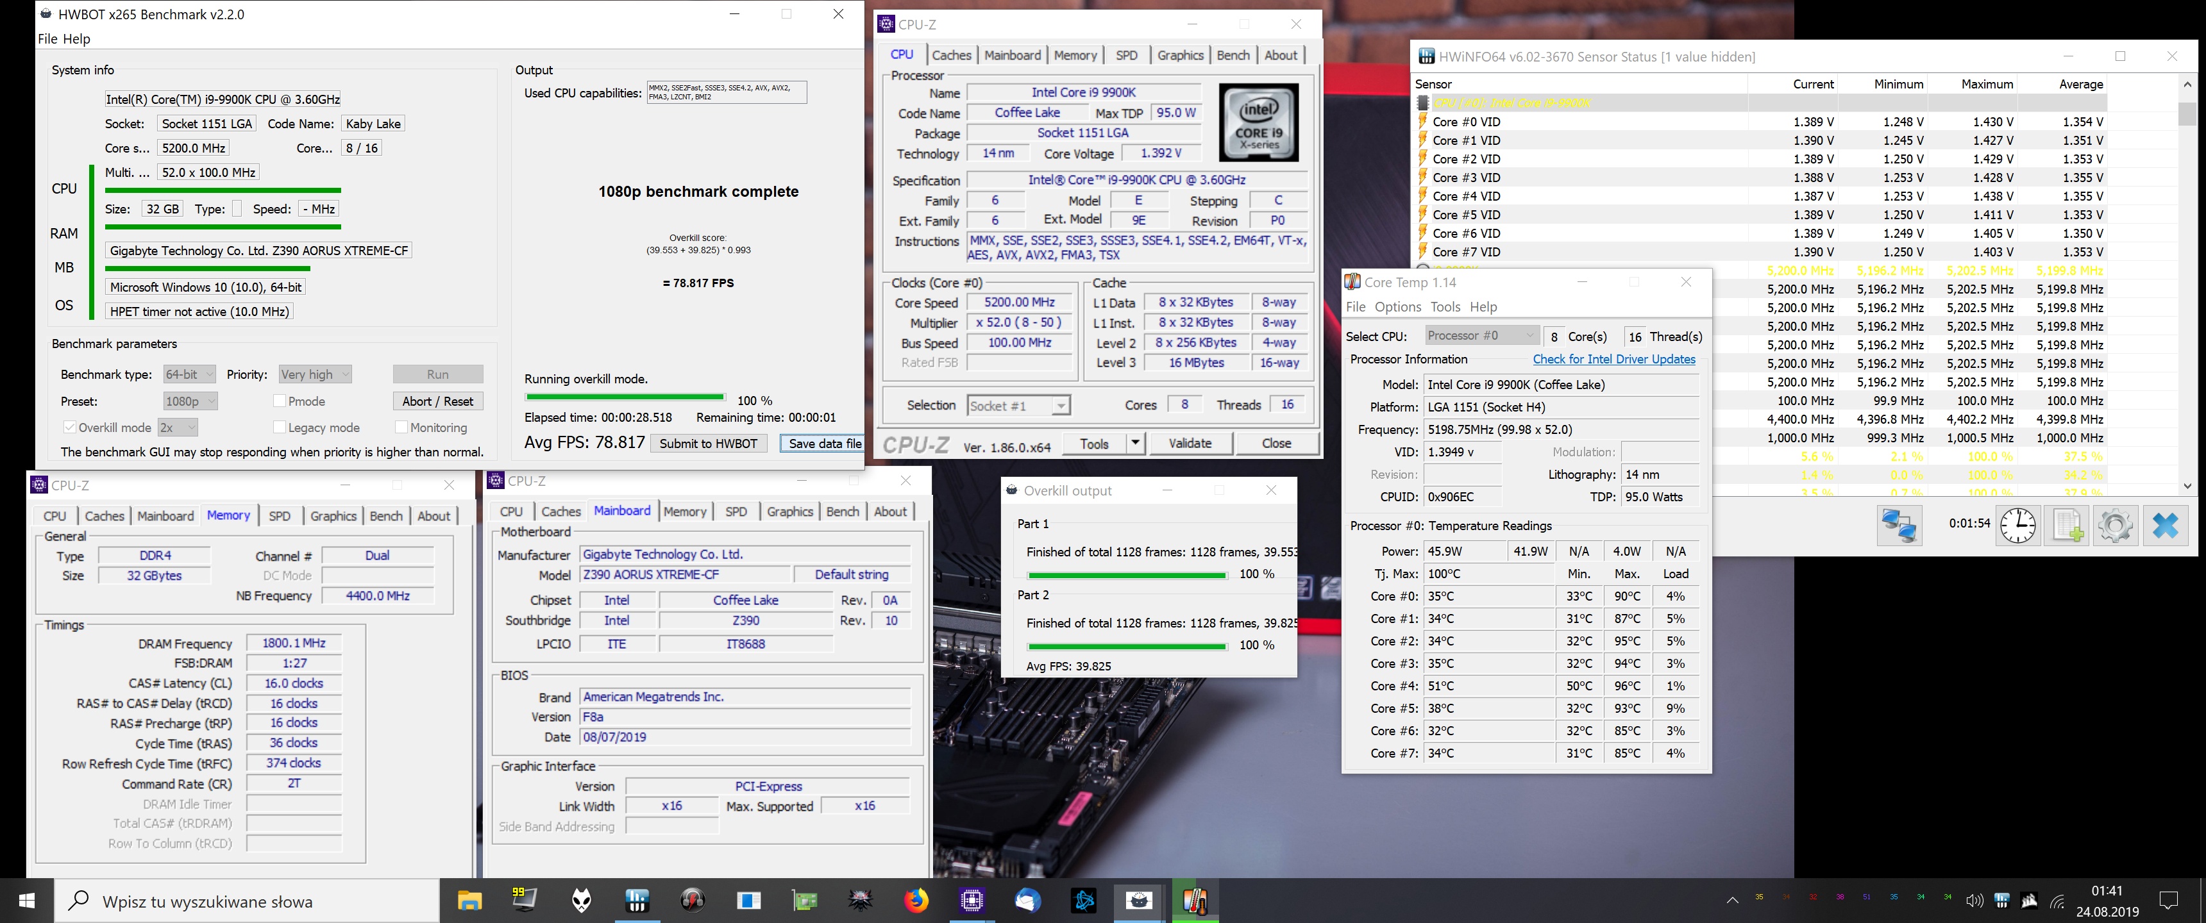Viewport: 2206px width, 923px height.
Task: Open the green circuit board app on taskbar
Action: (x=804, y=901)
